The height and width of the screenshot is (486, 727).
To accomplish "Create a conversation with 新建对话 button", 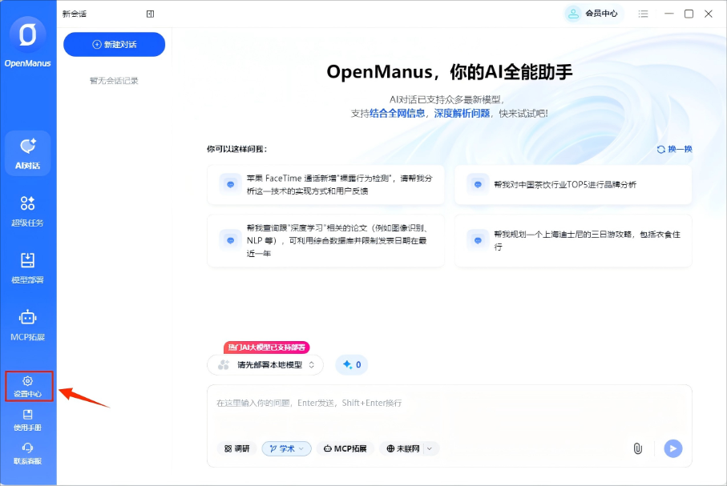I will [x=114, y=44].
